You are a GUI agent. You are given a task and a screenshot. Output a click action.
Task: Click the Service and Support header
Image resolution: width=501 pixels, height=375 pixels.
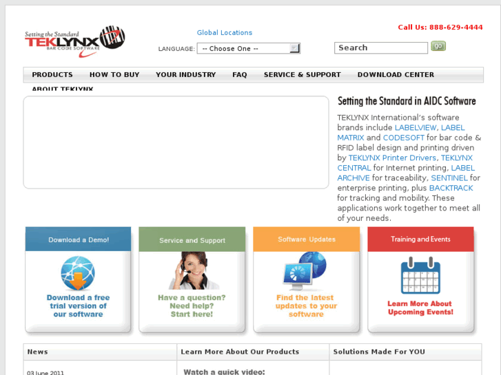[192, 240]
